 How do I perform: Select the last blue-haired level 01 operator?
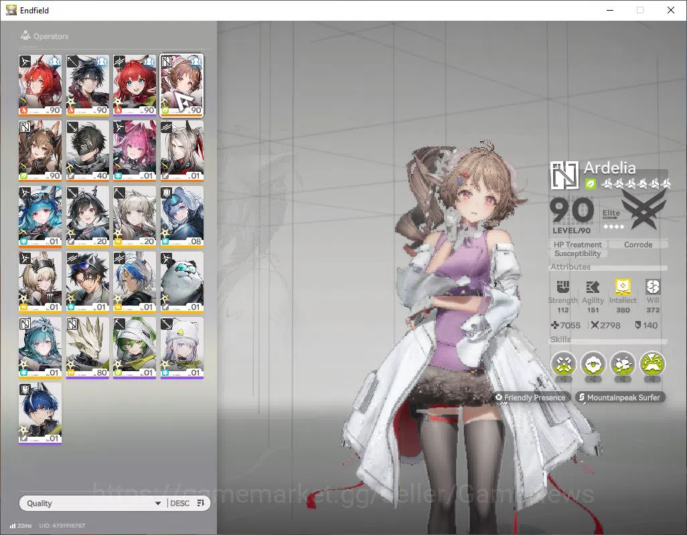click(40, 413)
